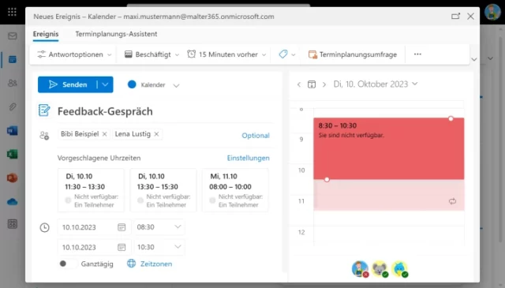505x288 pixels.
Task: Click bottom resize handle of the event
Action: (327, 179)
